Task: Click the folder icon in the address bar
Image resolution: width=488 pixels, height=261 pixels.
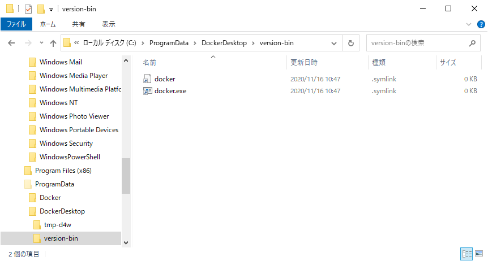Action: (67, 42)
